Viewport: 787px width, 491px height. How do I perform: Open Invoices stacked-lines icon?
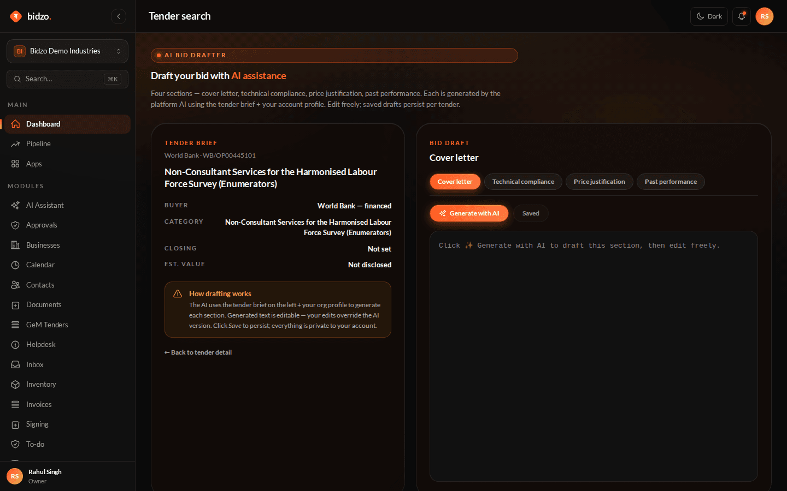click(x=15, y=404)
